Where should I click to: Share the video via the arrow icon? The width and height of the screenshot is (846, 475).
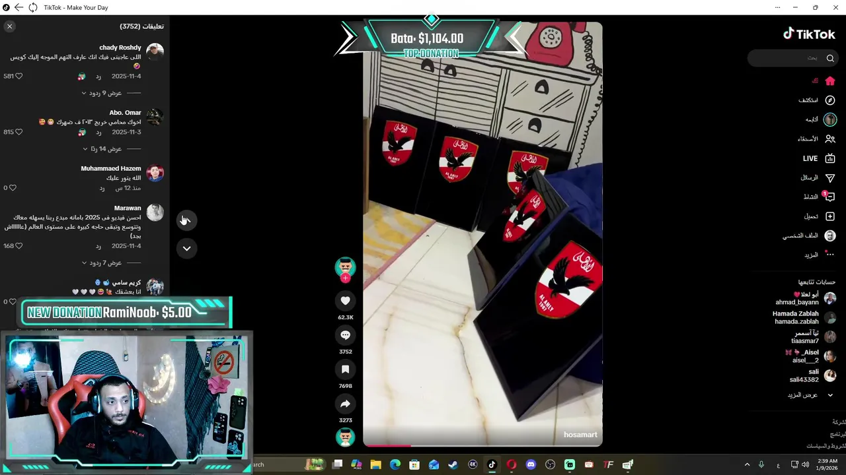(345, 404)
